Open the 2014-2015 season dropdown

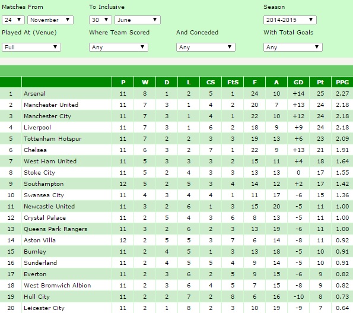290,20
